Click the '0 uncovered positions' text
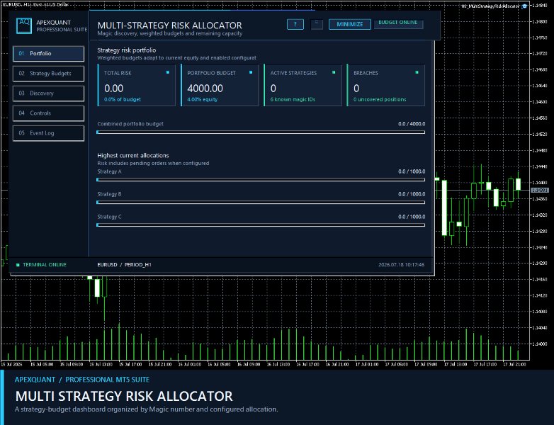Image resolution: width=554 pixels, height=425 pixels. point(380,100)
